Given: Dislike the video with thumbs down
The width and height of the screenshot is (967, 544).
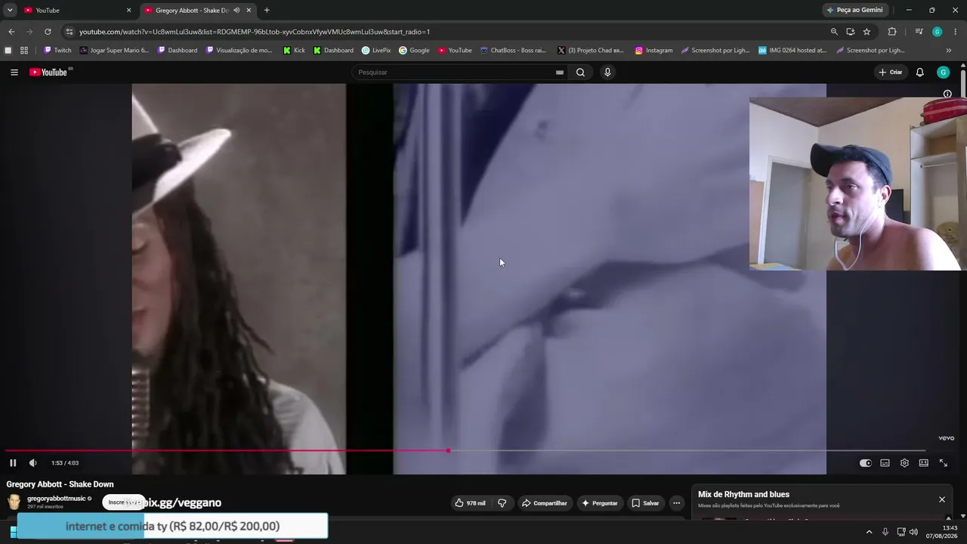Looking at the screenshot, I should click(x=502, y=503).
